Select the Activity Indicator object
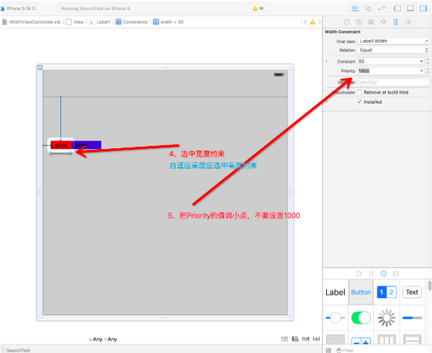432x353 pixels. 386,317
